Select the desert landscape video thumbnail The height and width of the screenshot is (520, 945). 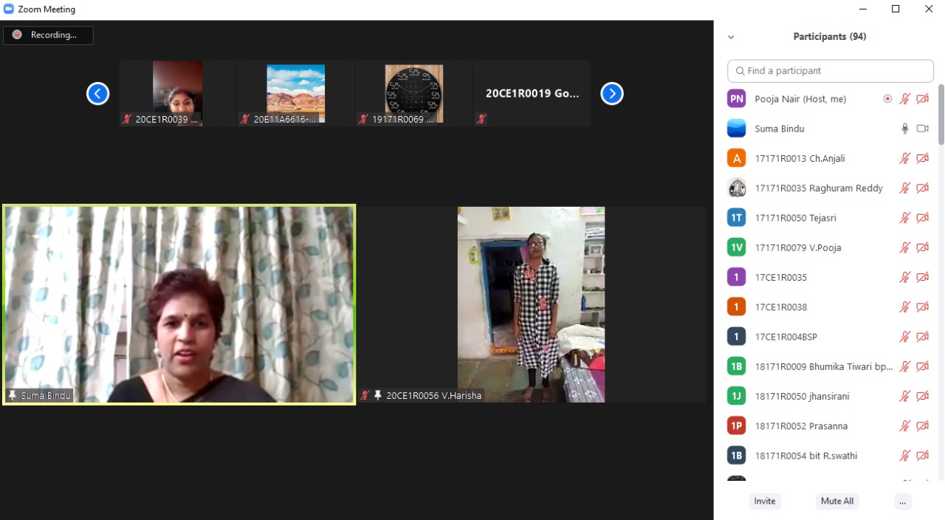[x=295, y=93]
